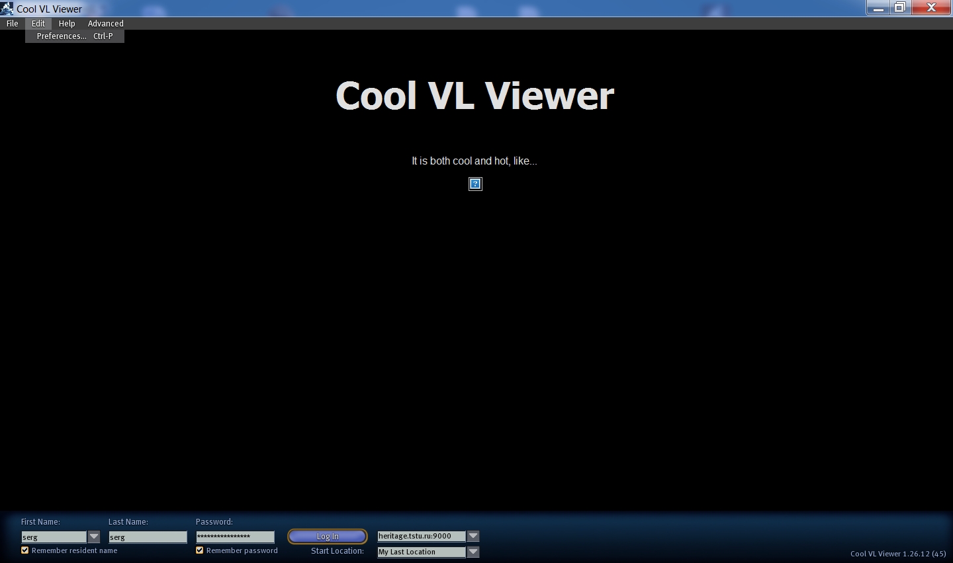Click 'It is both cool and hot' text
The height and width of the screenshot is (563, 953).
[x=475, y=161]
